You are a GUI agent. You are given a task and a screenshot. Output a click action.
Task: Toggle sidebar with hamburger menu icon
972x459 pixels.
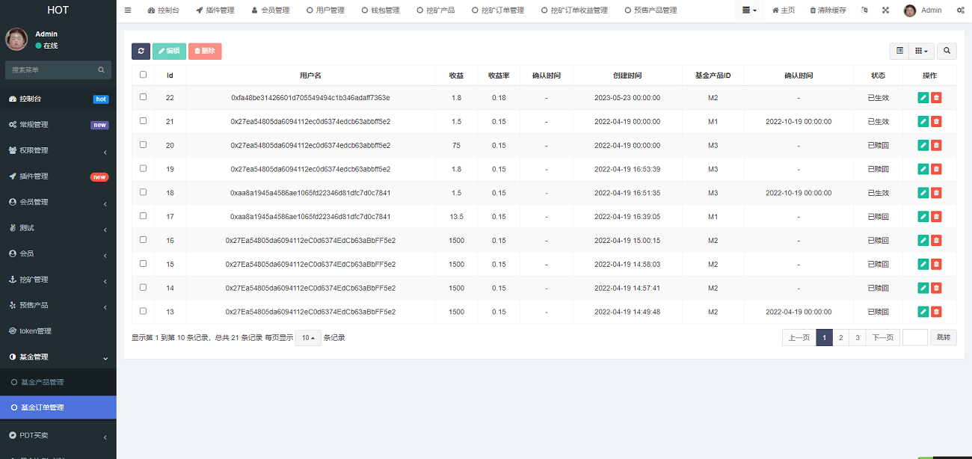click(x=128, y=10)
